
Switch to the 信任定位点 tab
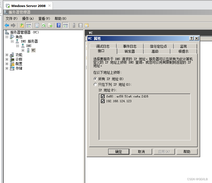coord(159,46)
